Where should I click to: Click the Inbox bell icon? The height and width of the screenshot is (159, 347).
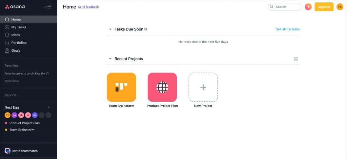[7, 35]
